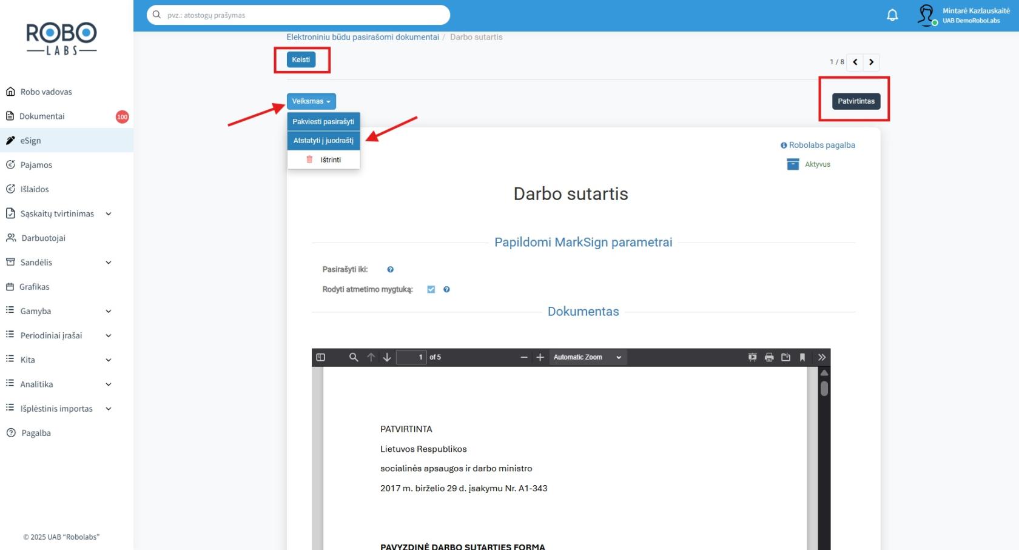The image size is (1019, 550).
Task: Click the search input field
Action: 298,15
